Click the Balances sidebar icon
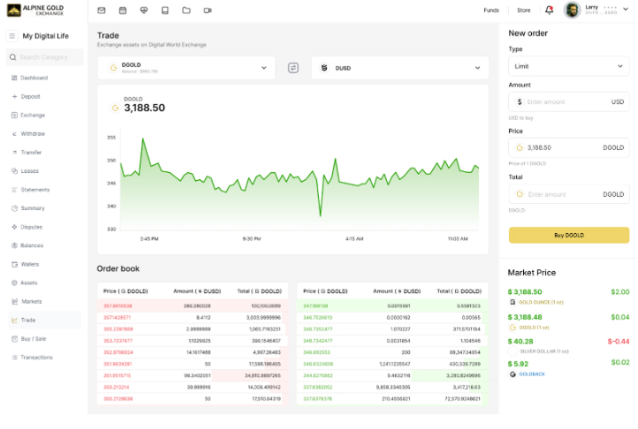Screen dimensions: 638x429 coord(14,245)
